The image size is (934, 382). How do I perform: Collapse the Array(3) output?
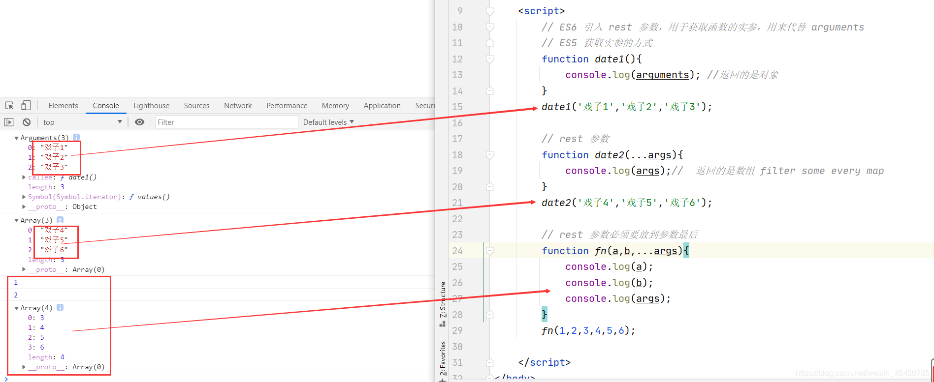17,221
